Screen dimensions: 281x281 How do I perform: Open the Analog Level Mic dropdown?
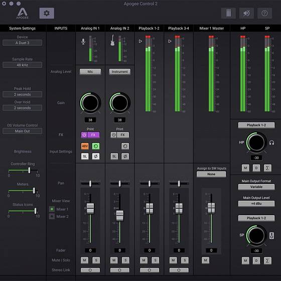[x=90, y=72]
